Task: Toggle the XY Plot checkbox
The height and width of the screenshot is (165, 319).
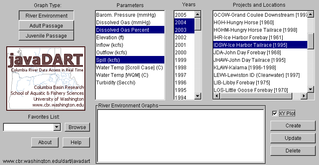Action: 275,113
